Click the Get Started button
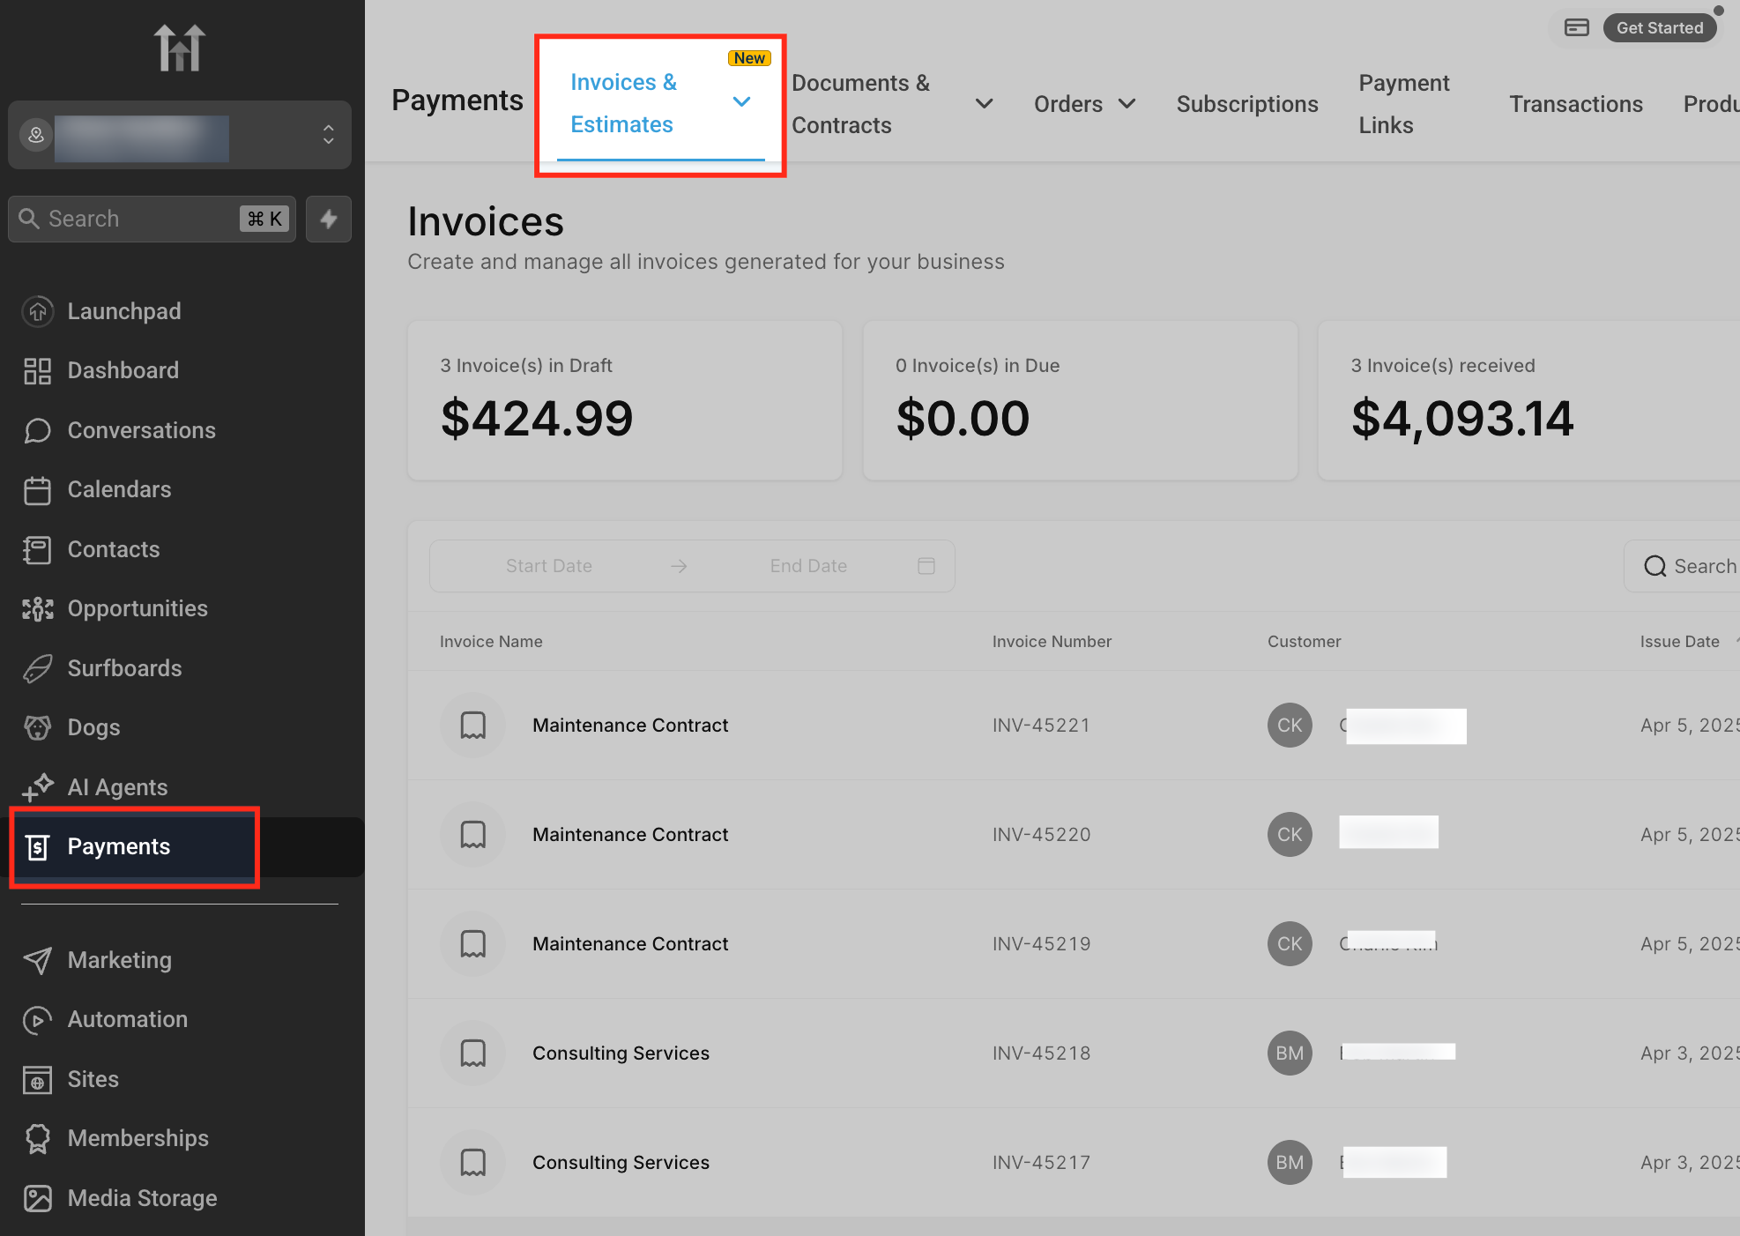1740x1236 pixels. [1659, 27]
